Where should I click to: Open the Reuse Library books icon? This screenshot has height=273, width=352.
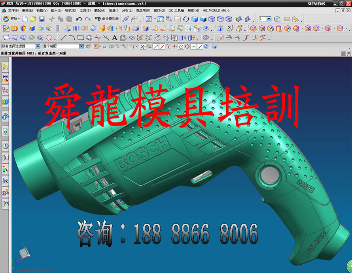pos(6,102)
